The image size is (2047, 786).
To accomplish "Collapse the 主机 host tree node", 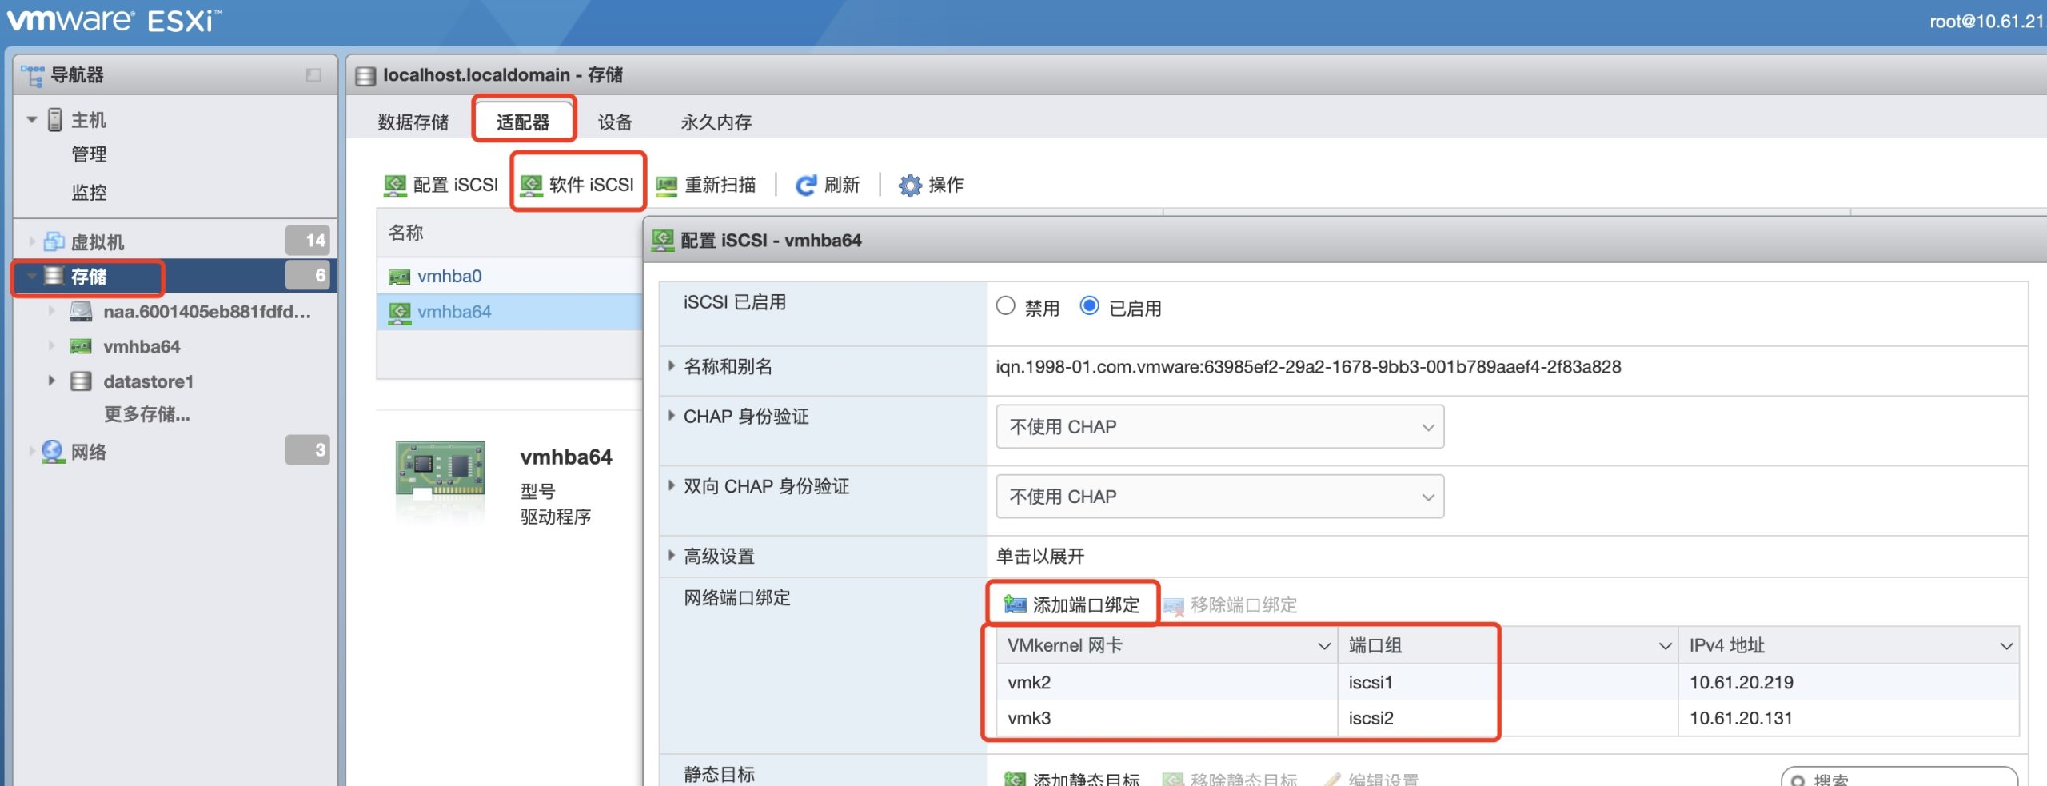I will pos(32,120).
